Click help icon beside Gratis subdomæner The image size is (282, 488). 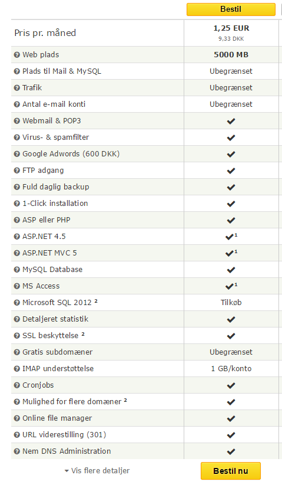[x=16, y=352]
